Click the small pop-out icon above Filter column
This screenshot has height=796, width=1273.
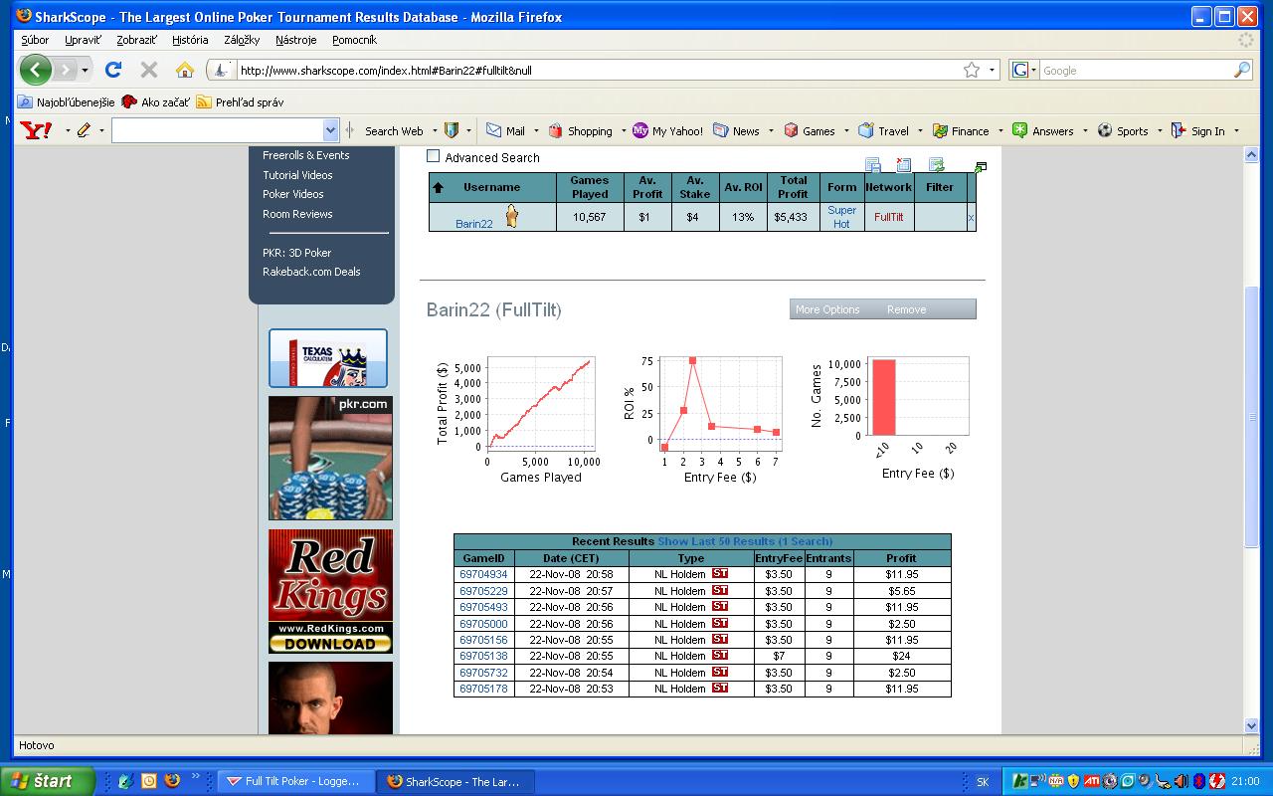(980, 168)
